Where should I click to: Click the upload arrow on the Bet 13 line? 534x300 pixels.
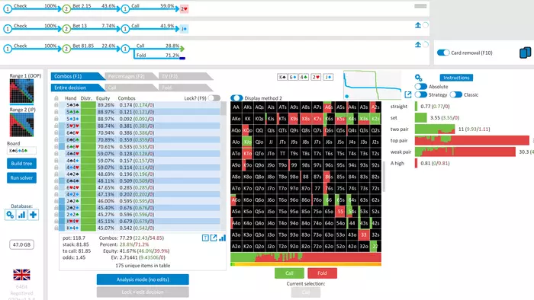[x=418, y=25]
